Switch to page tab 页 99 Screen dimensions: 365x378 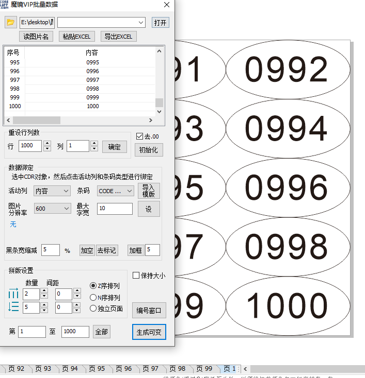(204, 369)
